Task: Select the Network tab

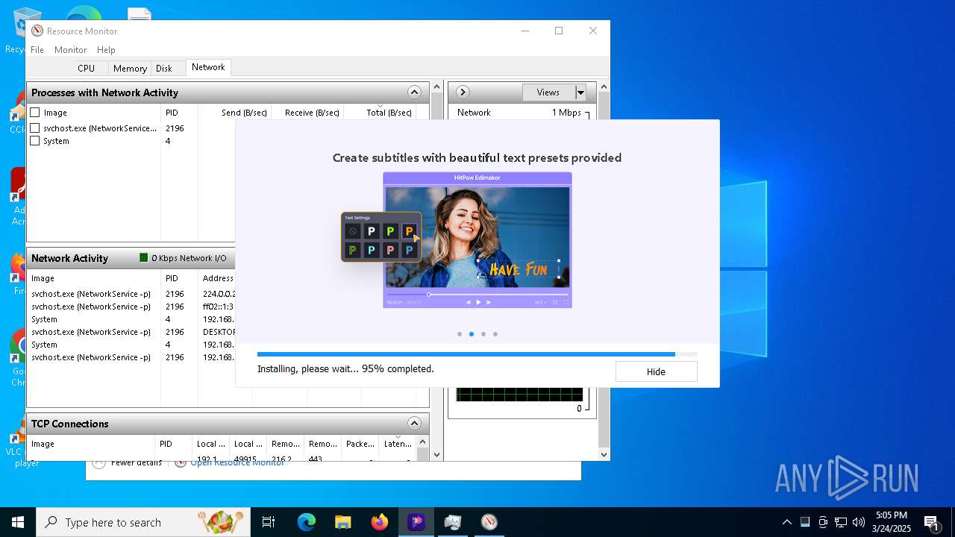Action: (208, 67)
